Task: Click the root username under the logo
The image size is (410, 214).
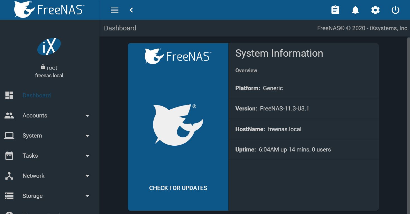Action: point(52,68)
